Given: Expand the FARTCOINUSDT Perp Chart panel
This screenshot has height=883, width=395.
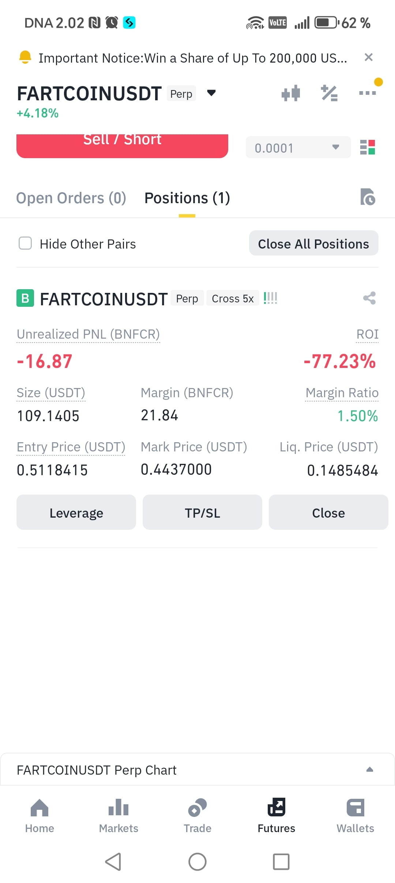Looking at the screenshot, I should (x=197, y=770).
